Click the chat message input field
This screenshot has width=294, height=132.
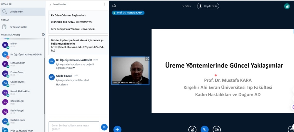point(73,127)
